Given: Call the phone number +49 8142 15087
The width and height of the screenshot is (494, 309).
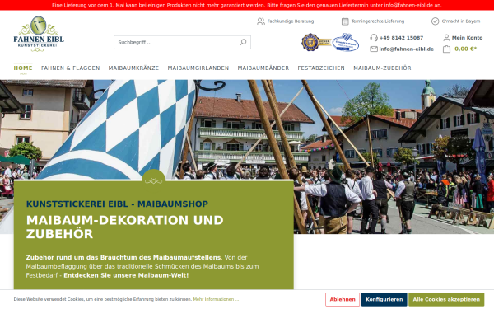Looking at the screenshot, I should (x=401, y=38).
